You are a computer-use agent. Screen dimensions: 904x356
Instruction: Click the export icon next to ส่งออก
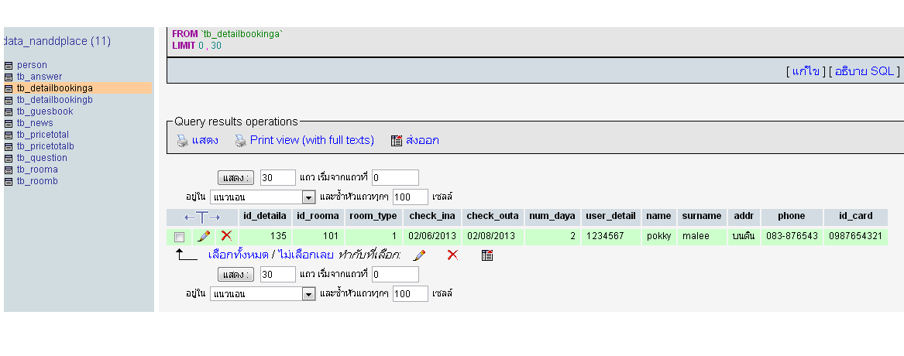tap(396, 141)
